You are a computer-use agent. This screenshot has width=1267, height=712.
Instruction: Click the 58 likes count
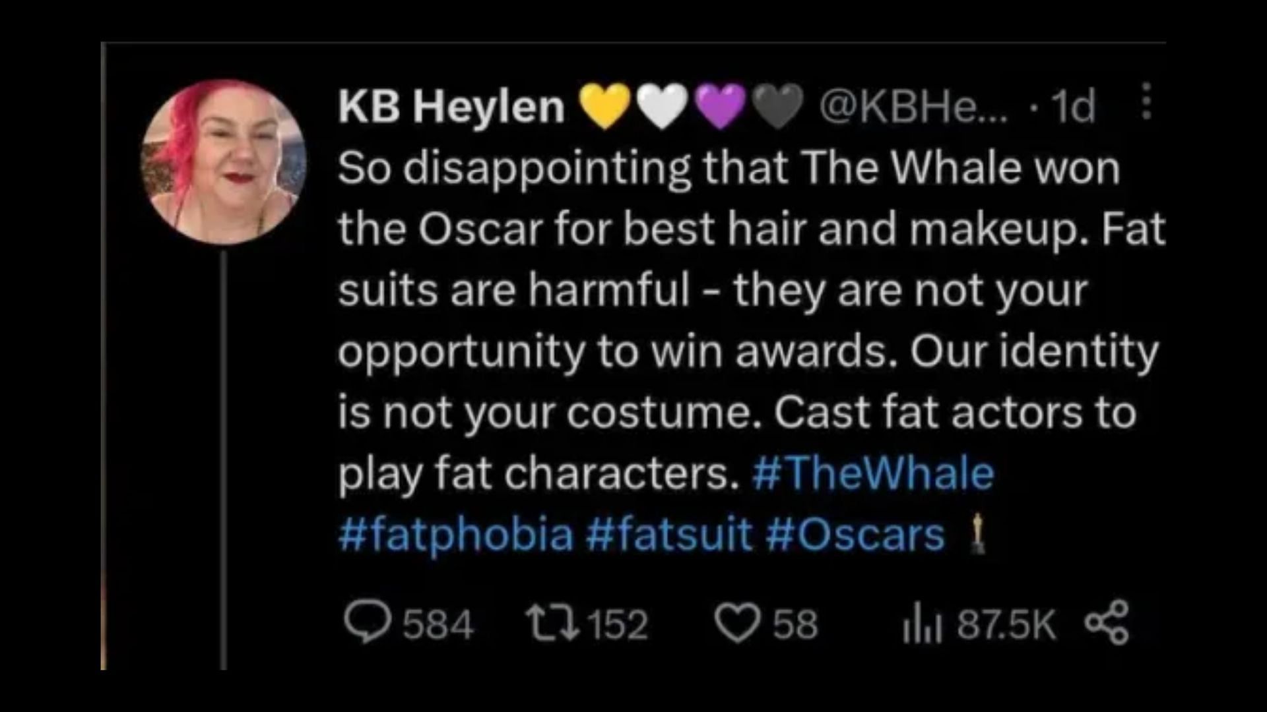tap(795, 624)
